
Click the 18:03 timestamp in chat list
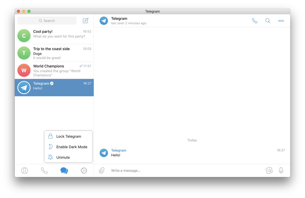(x=87, y=49)
